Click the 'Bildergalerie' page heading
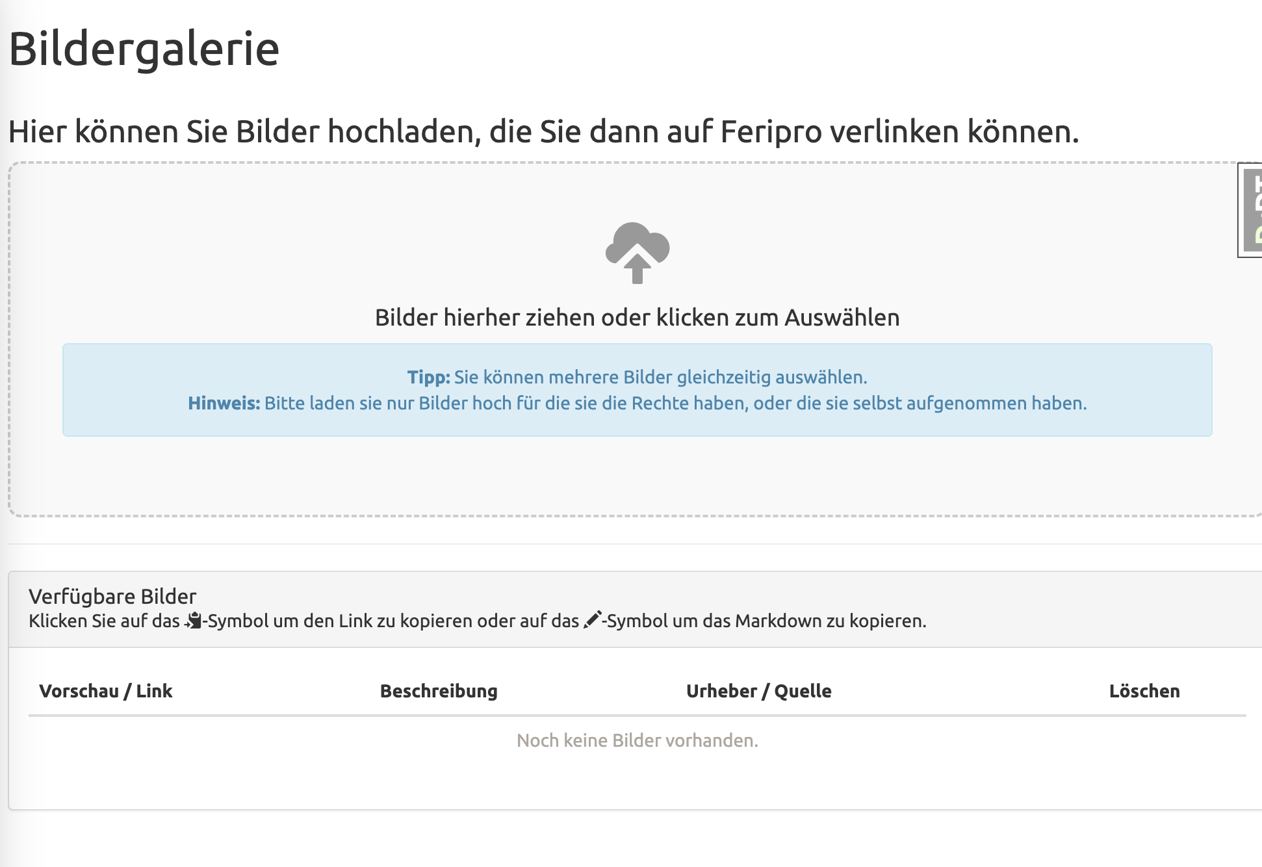The height and width of the screenshot is (867, 1262). (x=144, y=49)
